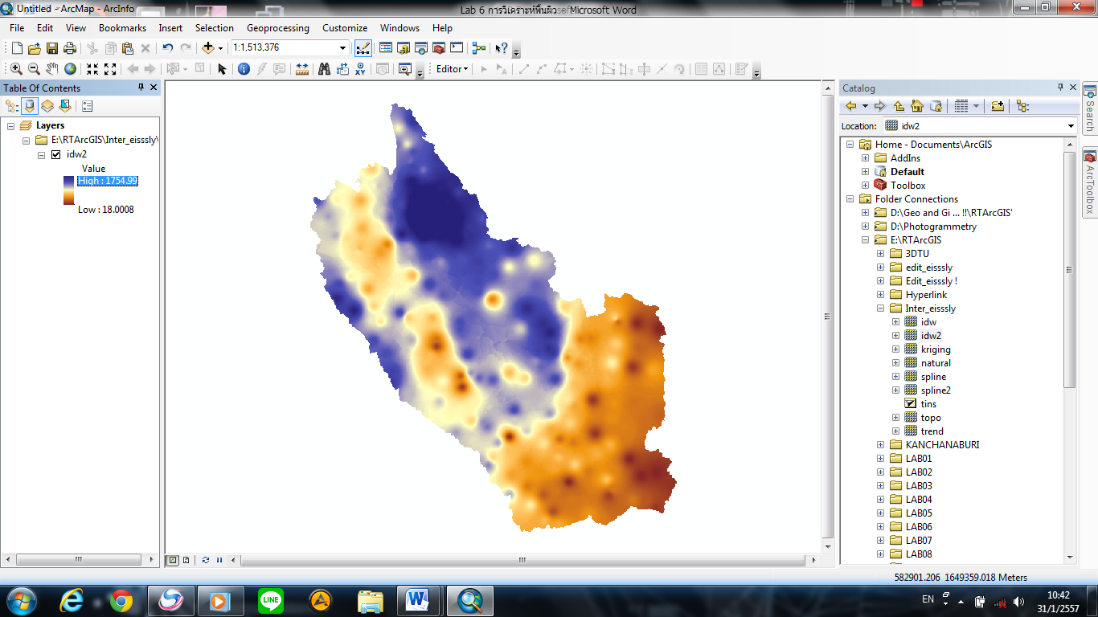Open the Geoprocessing menu
Image resolution: width=1098 pixels, height=617 pixels.
277,28
